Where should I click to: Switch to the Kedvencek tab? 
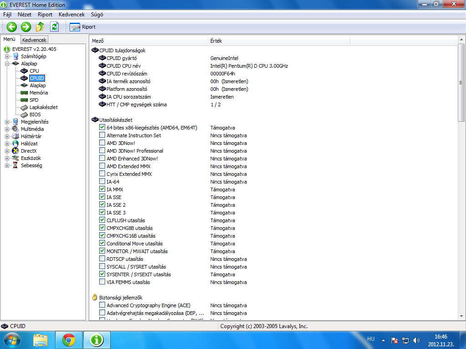34,40
